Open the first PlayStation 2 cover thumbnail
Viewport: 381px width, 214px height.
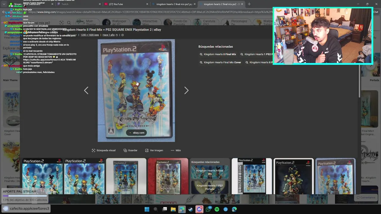[43, 176]
